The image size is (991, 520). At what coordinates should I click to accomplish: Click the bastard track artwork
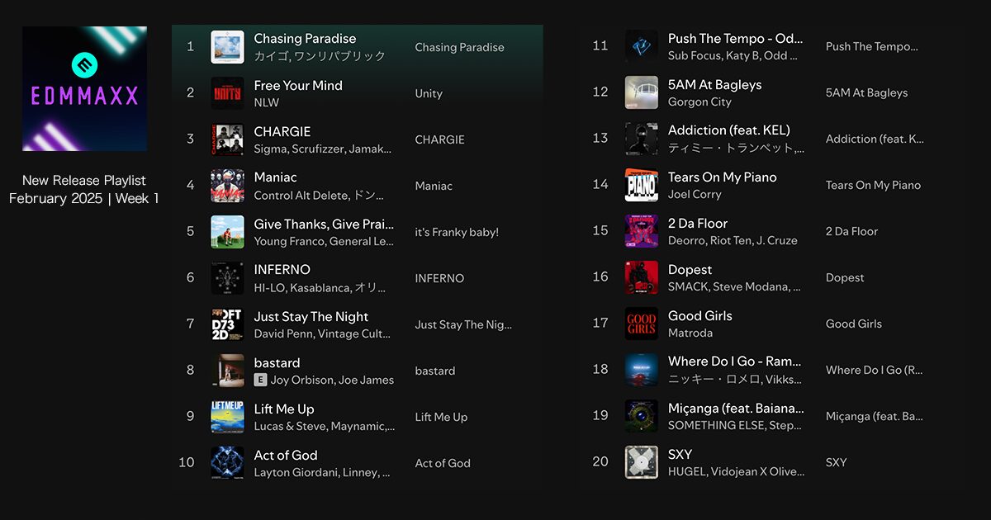[227, 371]
